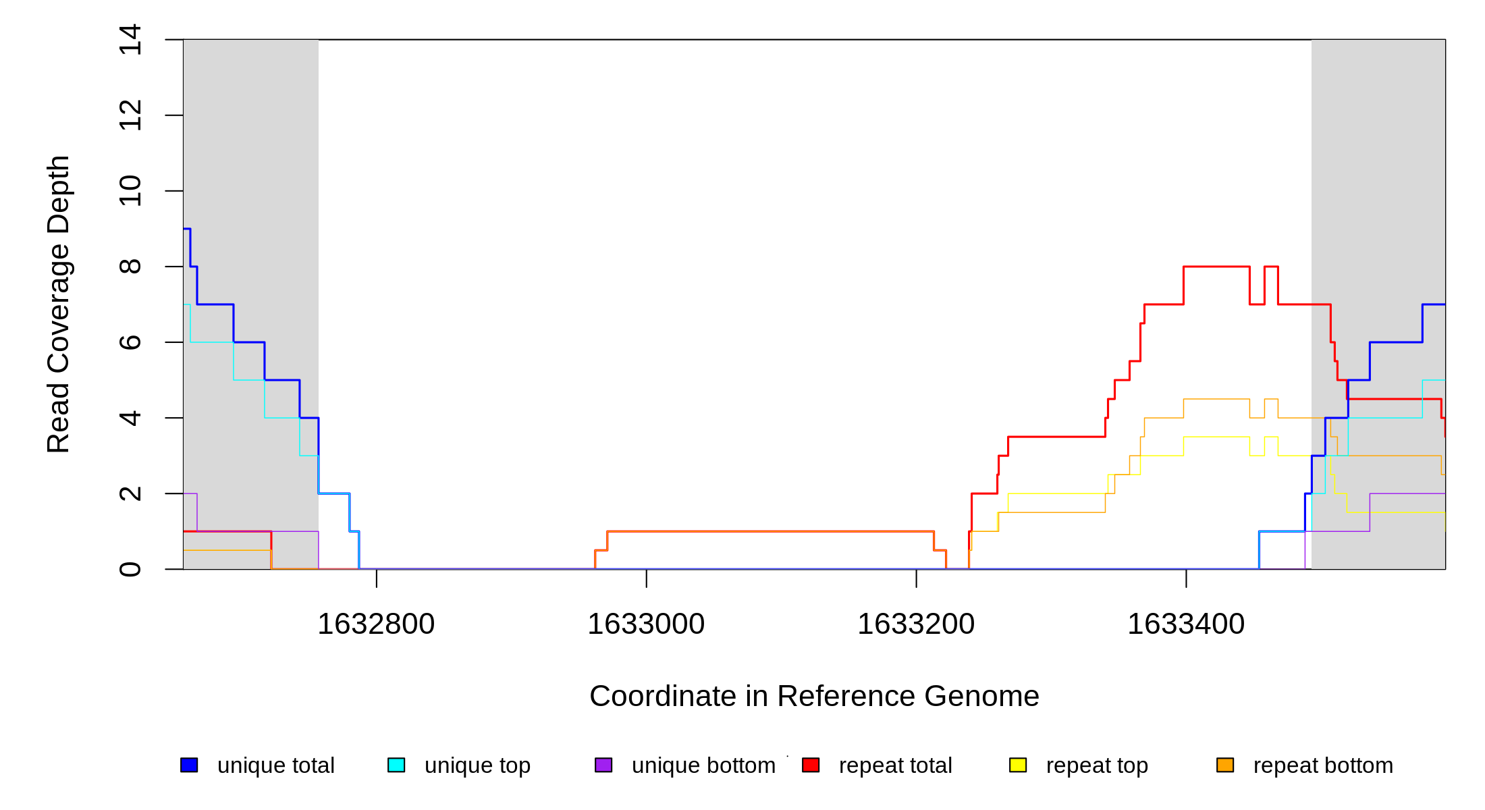
Task: Click the "unique top" legend label
Action: coord(477,765)
